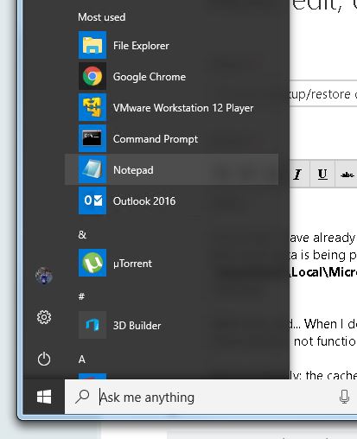Click the Power button icon
The image size is (357, 439).
(44, 359)
